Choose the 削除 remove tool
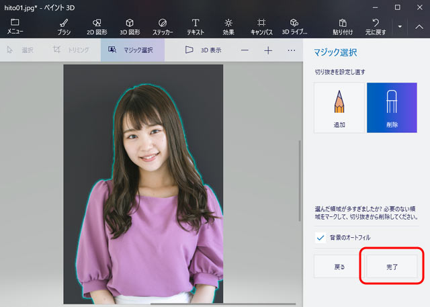This screenshot has width=430, height=307. pos(392,107)
